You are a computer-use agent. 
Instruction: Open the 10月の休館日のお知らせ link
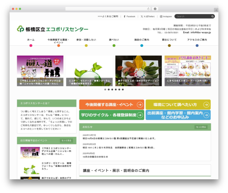95,157
